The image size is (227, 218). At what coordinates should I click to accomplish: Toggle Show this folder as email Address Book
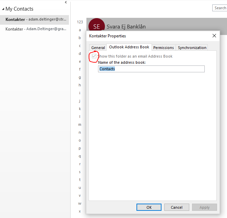tap(94, 56)
